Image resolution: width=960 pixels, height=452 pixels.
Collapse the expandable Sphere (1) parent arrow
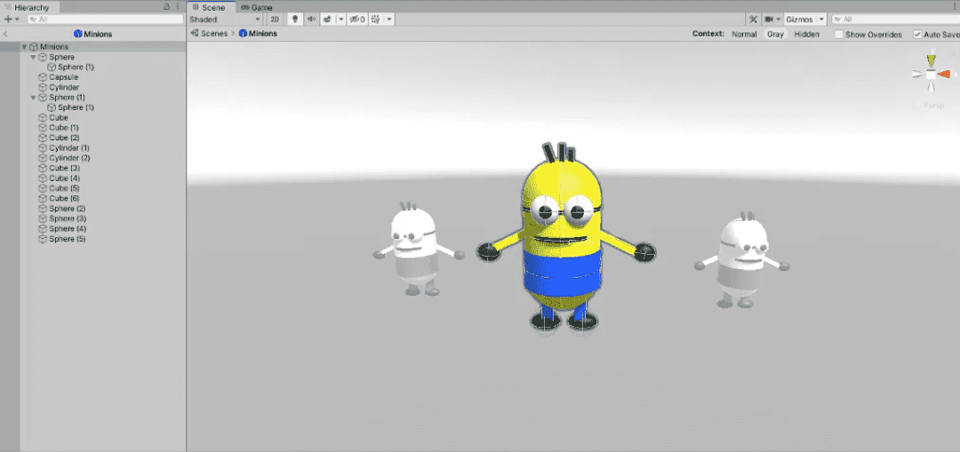pos(33,98)
